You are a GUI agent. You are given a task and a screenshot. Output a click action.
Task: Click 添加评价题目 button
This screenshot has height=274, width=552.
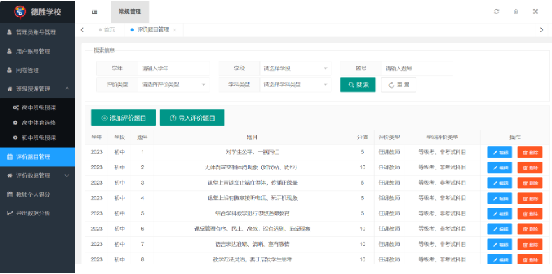click(x=123, y=118)
